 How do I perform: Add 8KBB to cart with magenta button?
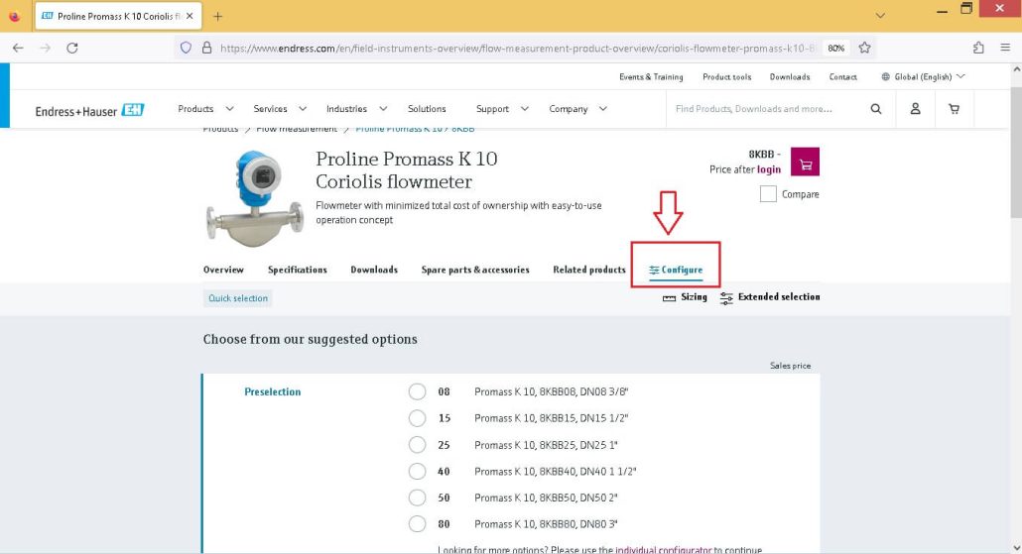pos(805,163)
